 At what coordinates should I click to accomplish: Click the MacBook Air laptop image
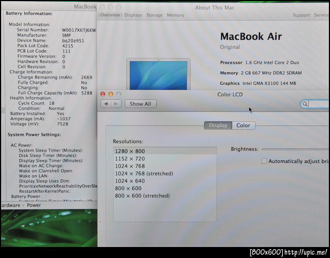[158, 74]
